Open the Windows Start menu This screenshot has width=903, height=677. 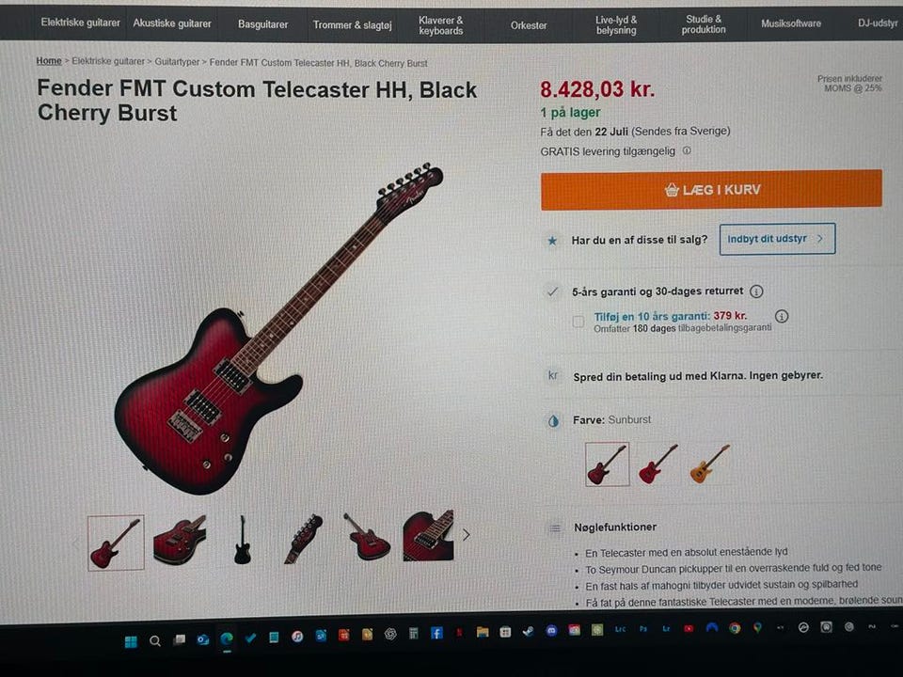click(131, 641)
